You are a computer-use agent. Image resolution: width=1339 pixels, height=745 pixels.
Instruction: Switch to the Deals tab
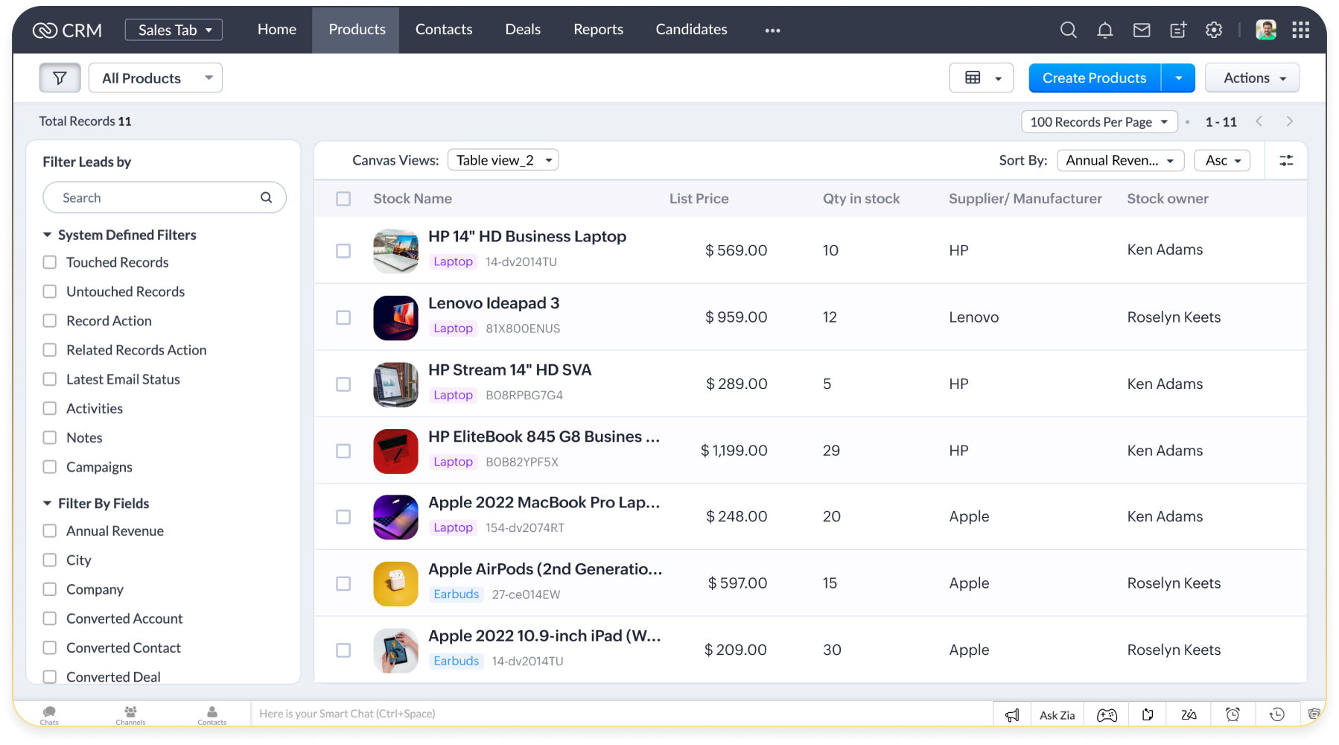click(x=523, y=30)
